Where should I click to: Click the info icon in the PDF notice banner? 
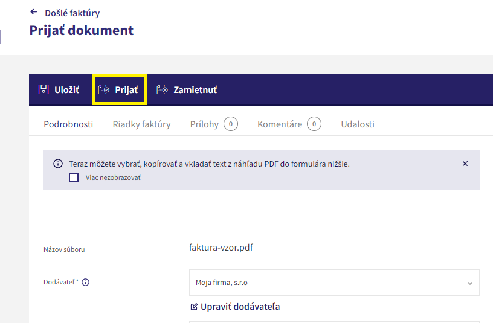tap(58, 164)
